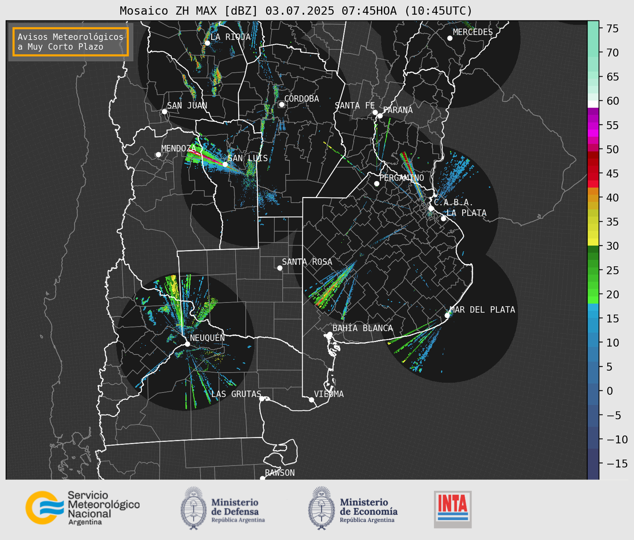The height and width of the screenshot is (540, 634).
Task: Click the CÓRDOBA label text
Action: coord(301,99)
